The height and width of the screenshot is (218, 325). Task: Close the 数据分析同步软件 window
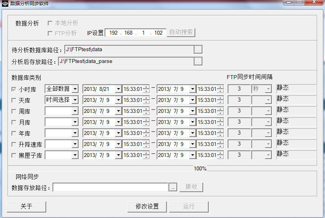tap(314, 2)
